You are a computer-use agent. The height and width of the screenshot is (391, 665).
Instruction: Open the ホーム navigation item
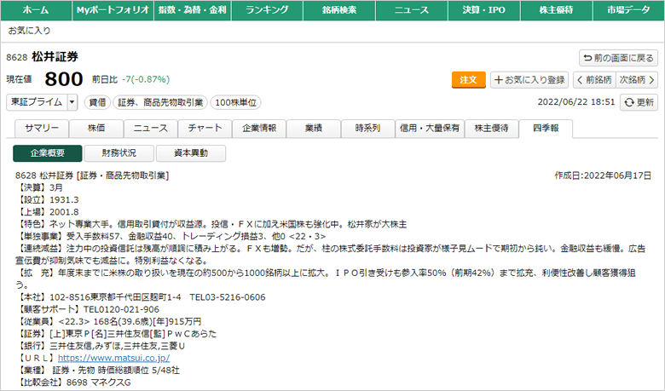pyautogui.click(x=36, y=10)
